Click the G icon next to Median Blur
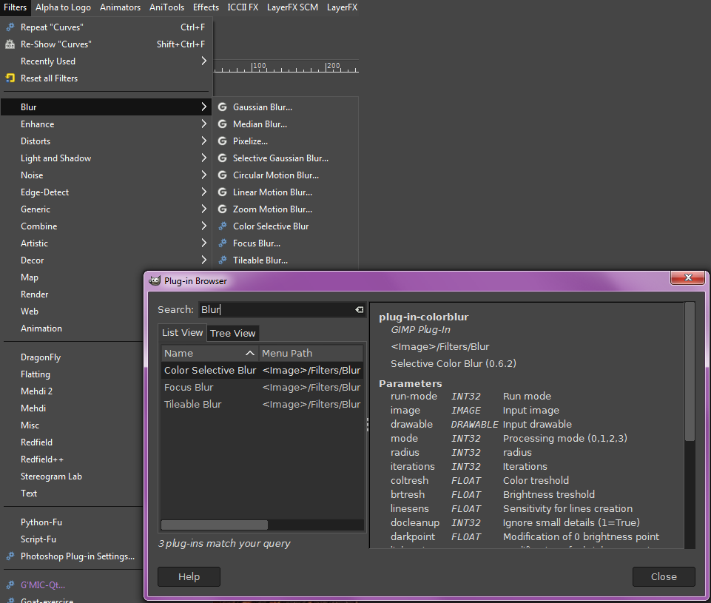Screen dimensions: 711x603 click(x=222, y=124)
